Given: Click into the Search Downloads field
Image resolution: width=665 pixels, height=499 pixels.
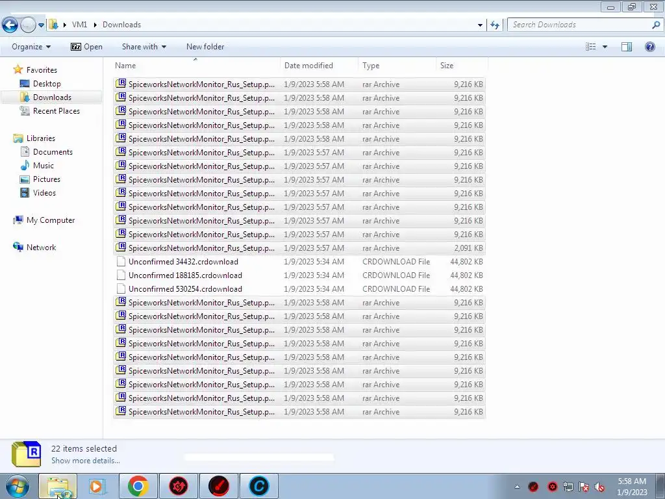Looking at the screenshot, I should tap(579, 25).
